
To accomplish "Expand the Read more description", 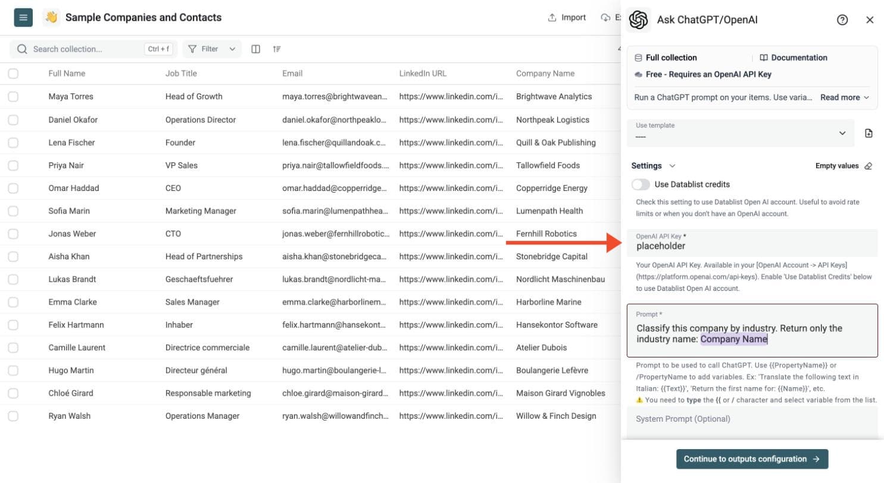I will (x=844, y=97).
